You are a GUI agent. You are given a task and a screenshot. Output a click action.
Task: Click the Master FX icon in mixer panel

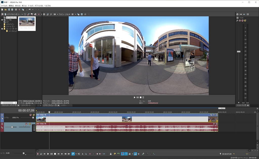click(237, 20)
